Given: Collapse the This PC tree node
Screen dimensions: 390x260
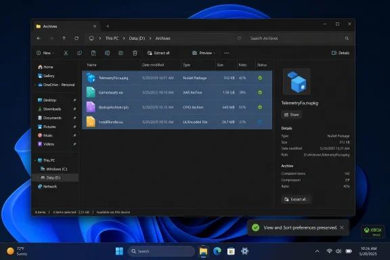Looking at the screenshot, I should pos(35,160).
